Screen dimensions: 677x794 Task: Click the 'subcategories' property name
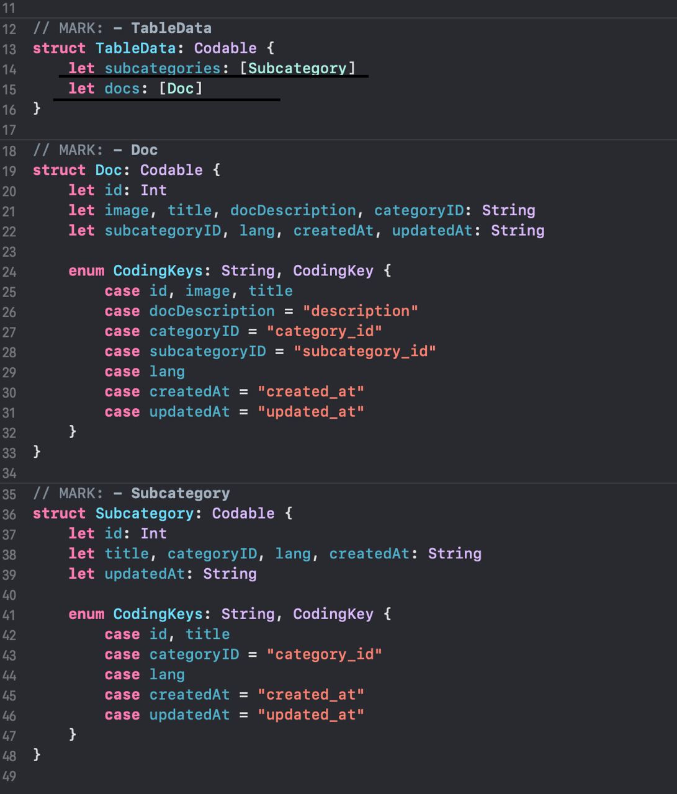[163, 68]
